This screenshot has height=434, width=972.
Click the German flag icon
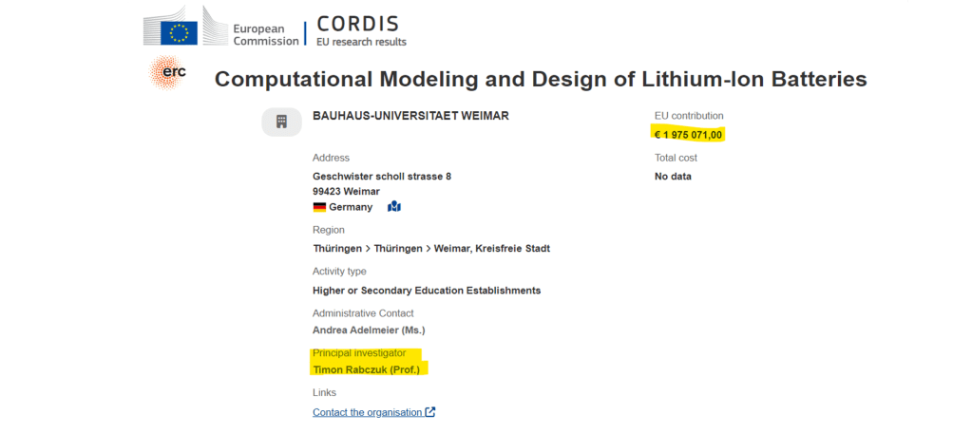(x=319, y=207)
